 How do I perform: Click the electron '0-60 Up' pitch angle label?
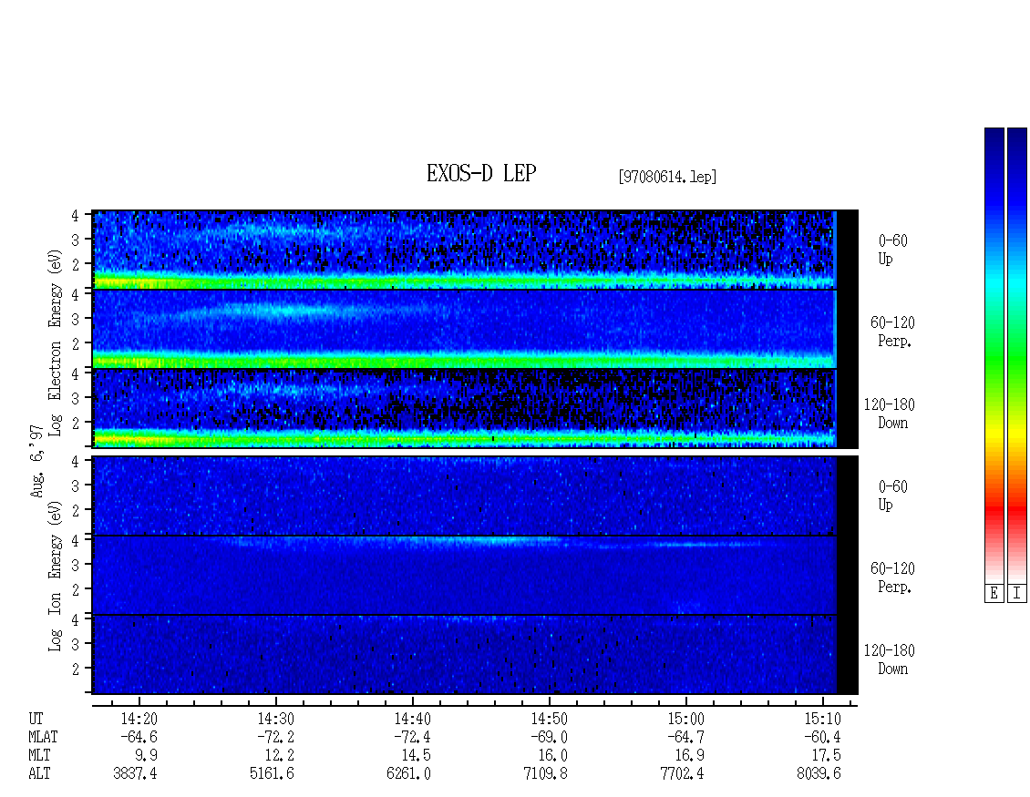coord(892,250)
